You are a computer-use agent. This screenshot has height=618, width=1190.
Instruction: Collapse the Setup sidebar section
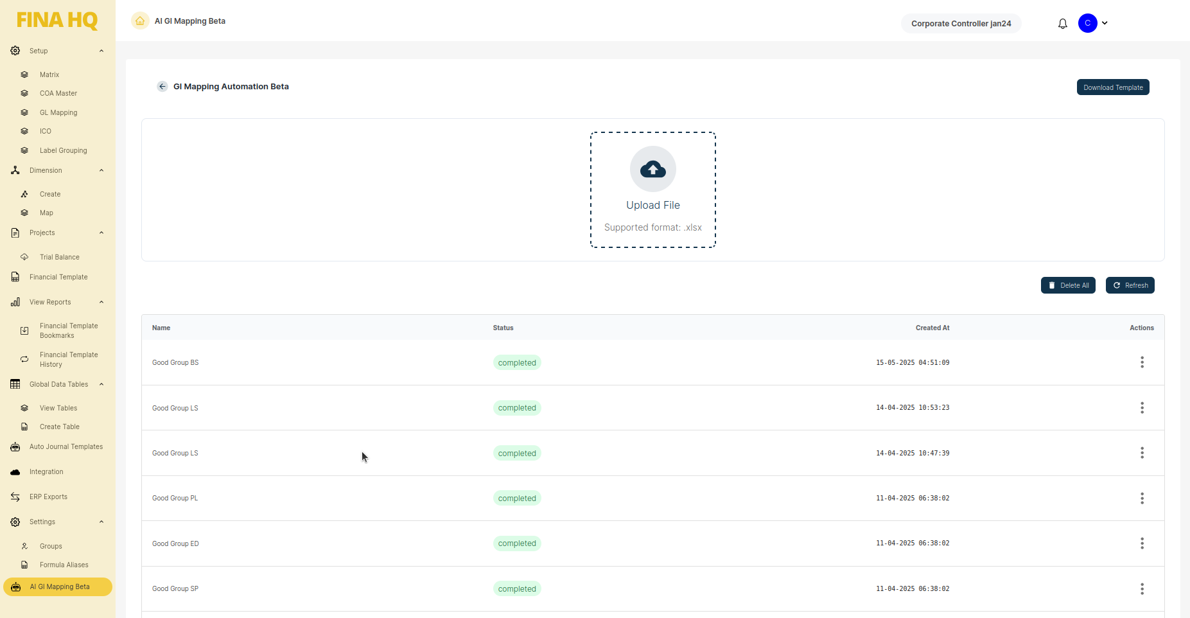pyautogui.click(x=101, y=51)
